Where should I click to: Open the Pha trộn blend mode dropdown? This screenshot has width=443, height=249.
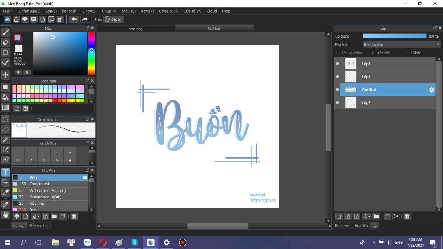(401, 44)
